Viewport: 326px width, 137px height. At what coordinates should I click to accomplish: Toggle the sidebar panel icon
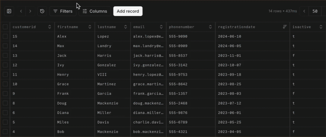pyautogui.click(x=9, y=11)
